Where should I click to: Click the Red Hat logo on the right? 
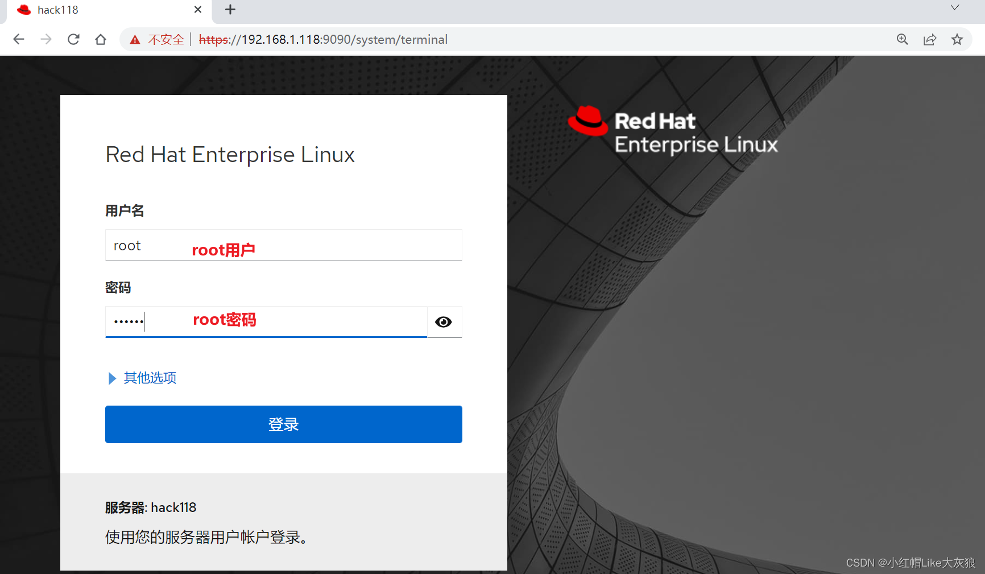click(673, 130)
